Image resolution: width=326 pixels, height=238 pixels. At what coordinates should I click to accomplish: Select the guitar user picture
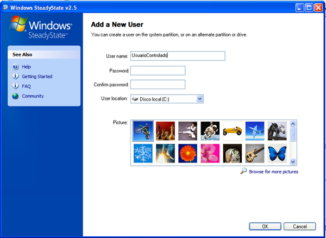point(255,154)
